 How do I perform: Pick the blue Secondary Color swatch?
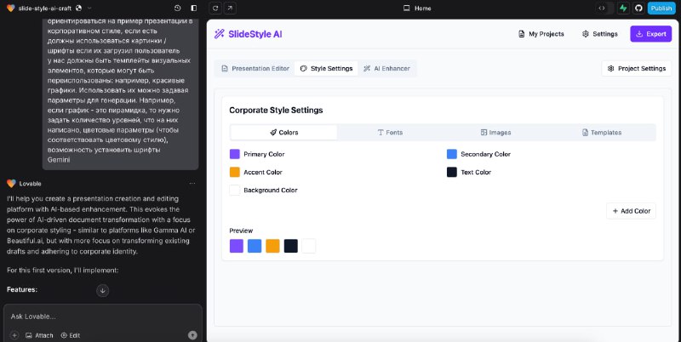[x=452, y=154]
